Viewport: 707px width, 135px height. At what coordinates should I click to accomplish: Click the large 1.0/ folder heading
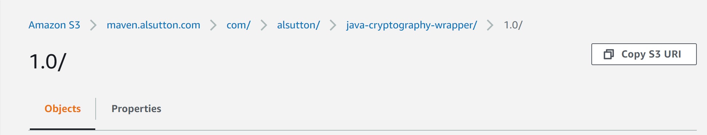pos(48,61)
